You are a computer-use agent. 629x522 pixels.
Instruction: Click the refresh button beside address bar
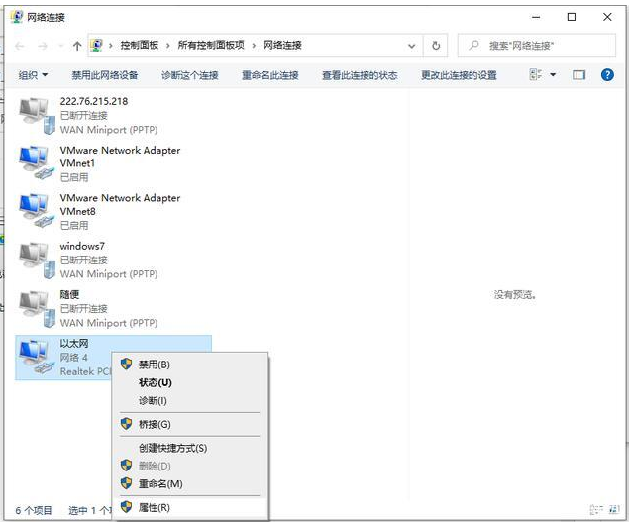point(437,46)
